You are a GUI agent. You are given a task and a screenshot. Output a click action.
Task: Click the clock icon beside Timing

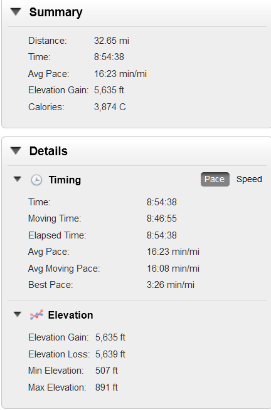tap(36, 180)
